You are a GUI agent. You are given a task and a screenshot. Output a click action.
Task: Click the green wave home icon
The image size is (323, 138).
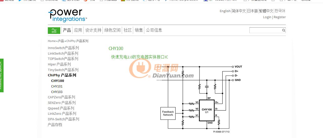point(54,31)
